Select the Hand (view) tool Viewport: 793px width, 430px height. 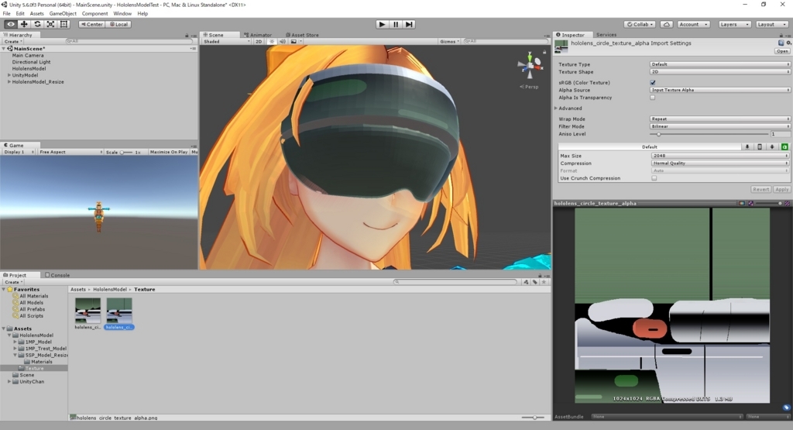[x=10, y=24]
